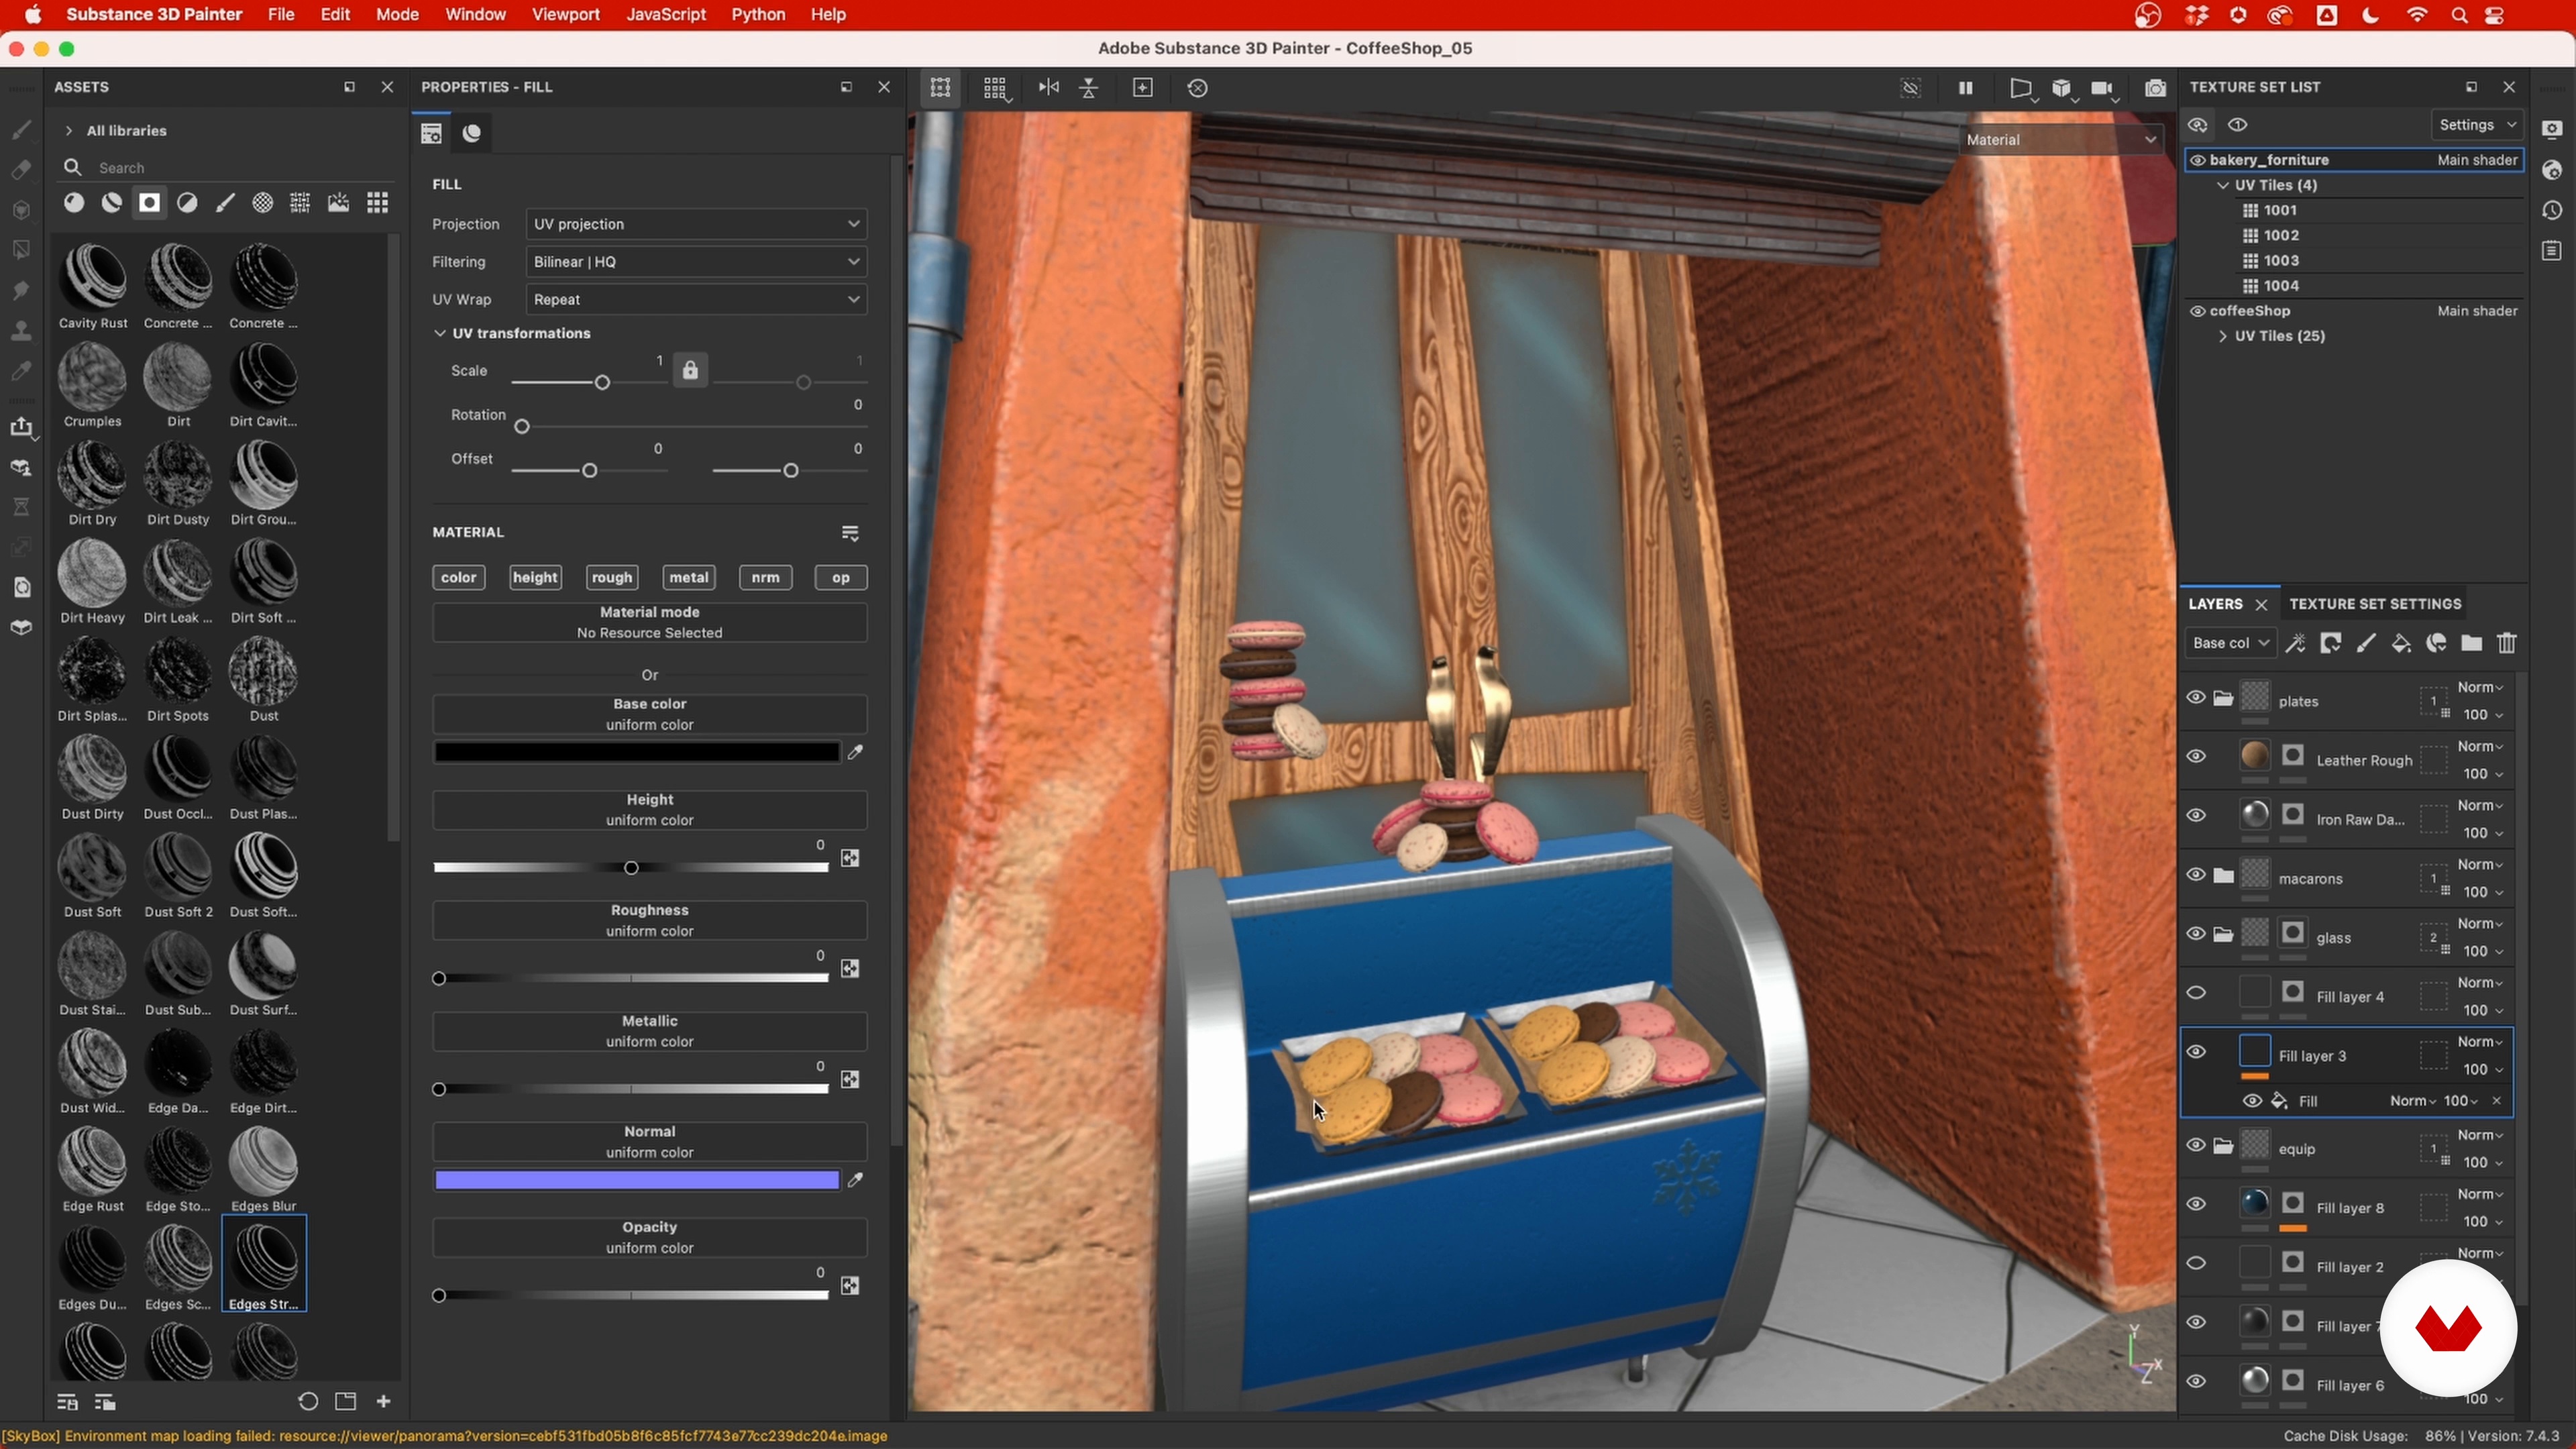The height and width of the screenshot is (1449, 2576).
Task: Filter assets by Smart masks icon
Action: pos(149,203)
